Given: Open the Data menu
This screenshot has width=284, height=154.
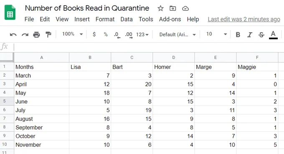Looking at the screenshot, I should pyautogui.click(x=127, y=19).
